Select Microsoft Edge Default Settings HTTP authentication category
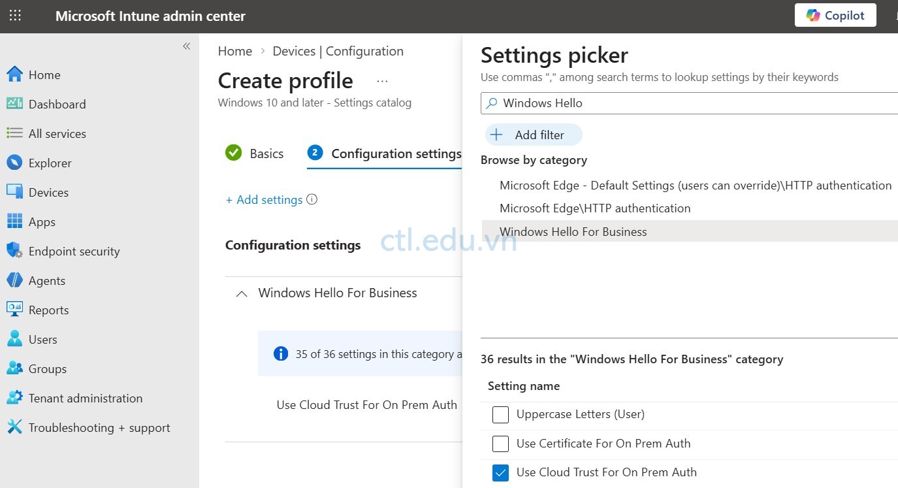Image resolution: width=898 pixels, height=488 pixels. [x=696, y=186]
